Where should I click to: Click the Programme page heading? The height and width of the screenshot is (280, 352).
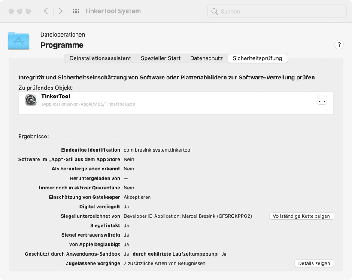point(62,45)
